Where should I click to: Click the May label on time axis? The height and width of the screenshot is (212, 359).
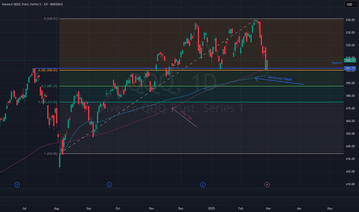[330, 208]
